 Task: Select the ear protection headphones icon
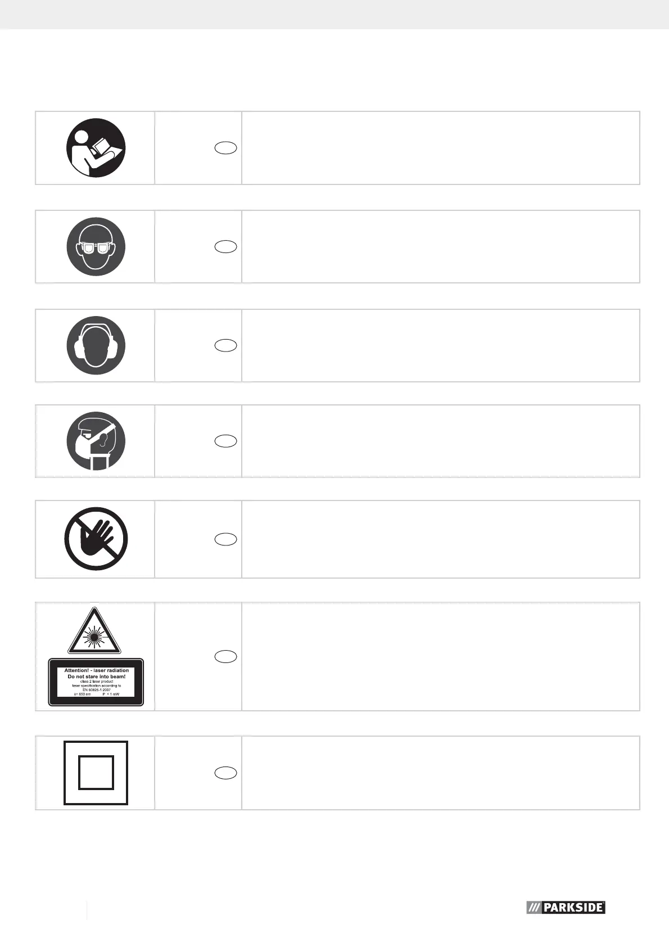coord(96,345)
